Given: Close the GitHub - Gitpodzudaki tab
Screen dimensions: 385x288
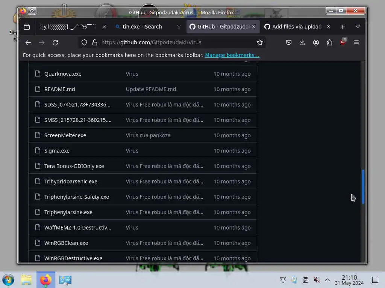Looking at the screenshot, I should click(x=254, y=27).
